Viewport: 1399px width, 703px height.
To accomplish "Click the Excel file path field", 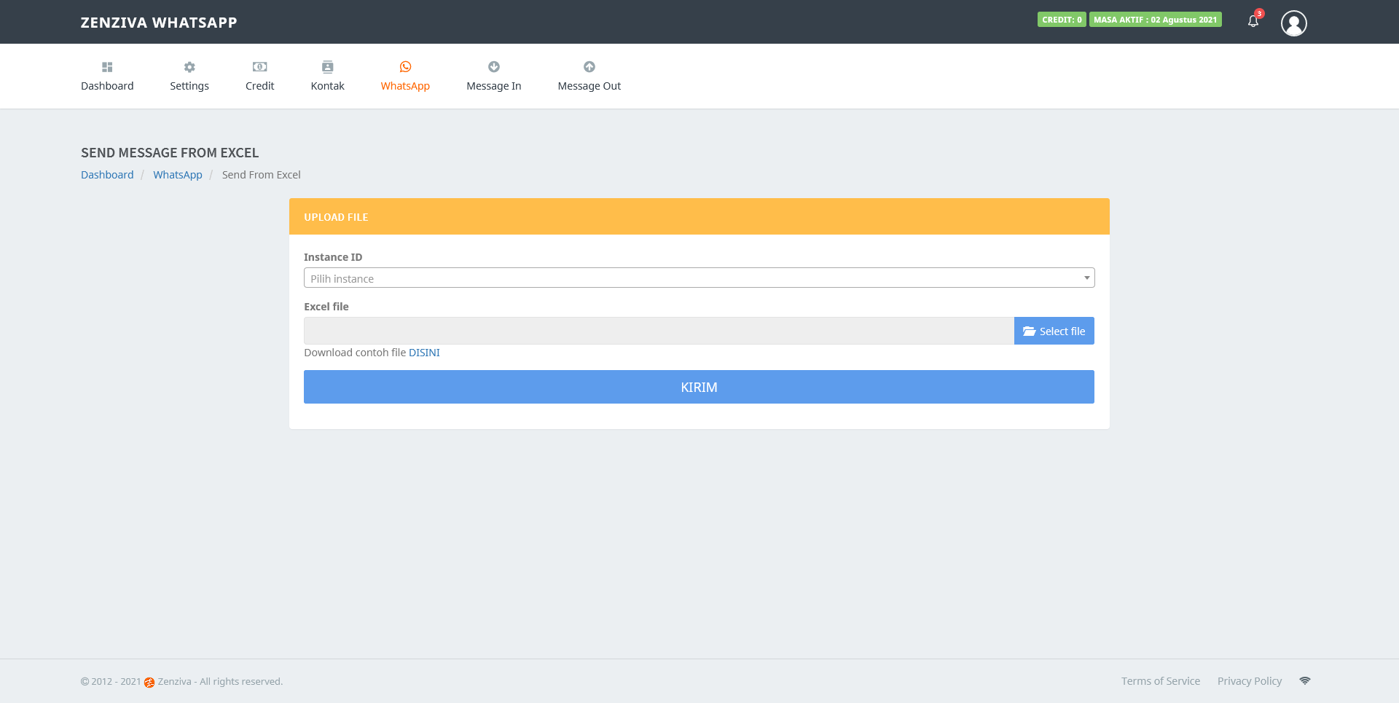I will click(x=659, y=331).
